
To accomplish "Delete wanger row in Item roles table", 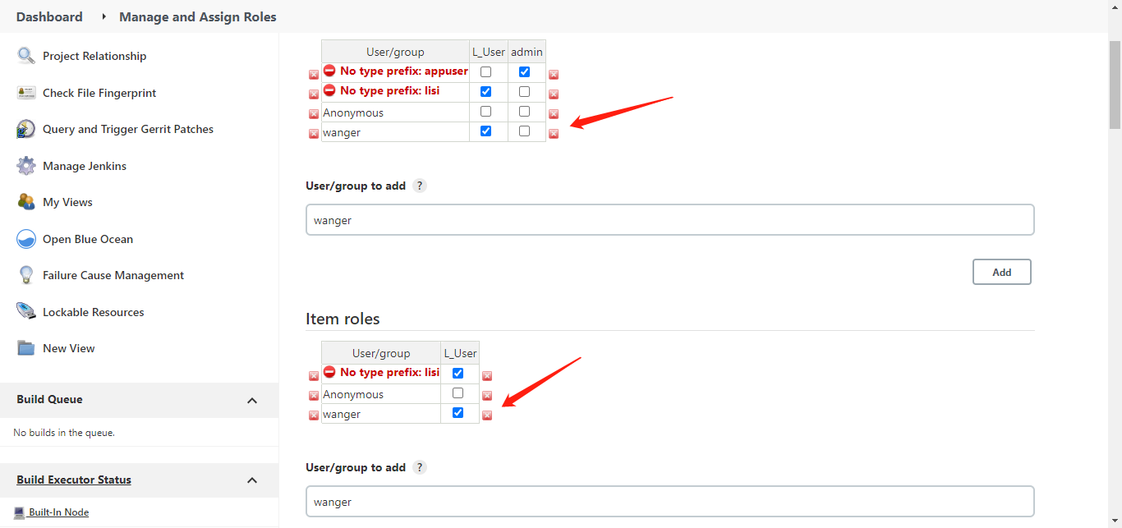I will [x=487, y=416].
